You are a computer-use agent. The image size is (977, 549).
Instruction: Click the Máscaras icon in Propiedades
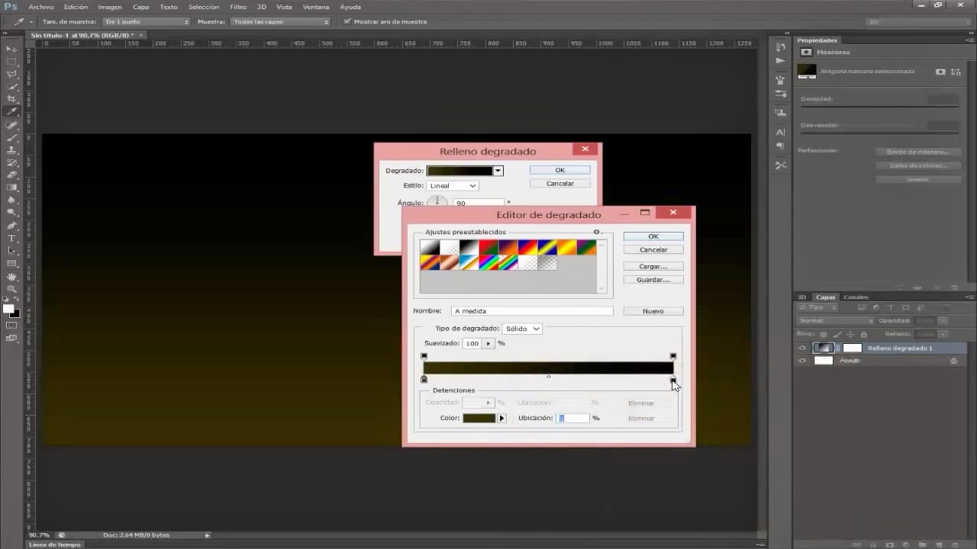pyautogui.click(x=806, y=52)
